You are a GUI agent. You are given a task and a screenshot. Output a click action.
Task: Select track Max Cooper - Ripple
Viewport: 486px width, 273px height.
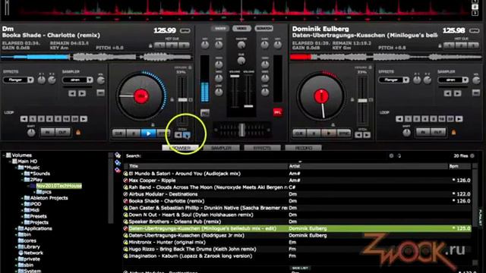pos(297,180)
